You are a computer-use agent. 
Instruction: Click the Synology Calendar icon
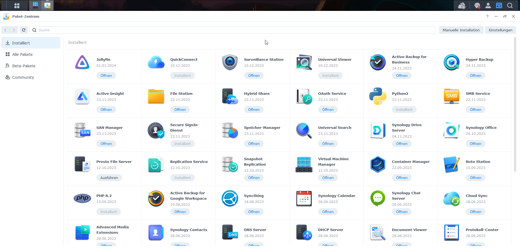[304, 198]
